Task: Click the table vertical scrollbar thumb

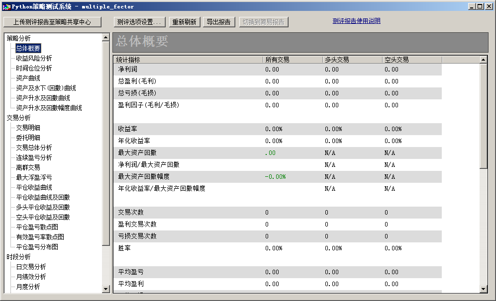Action: click(483, 116)
